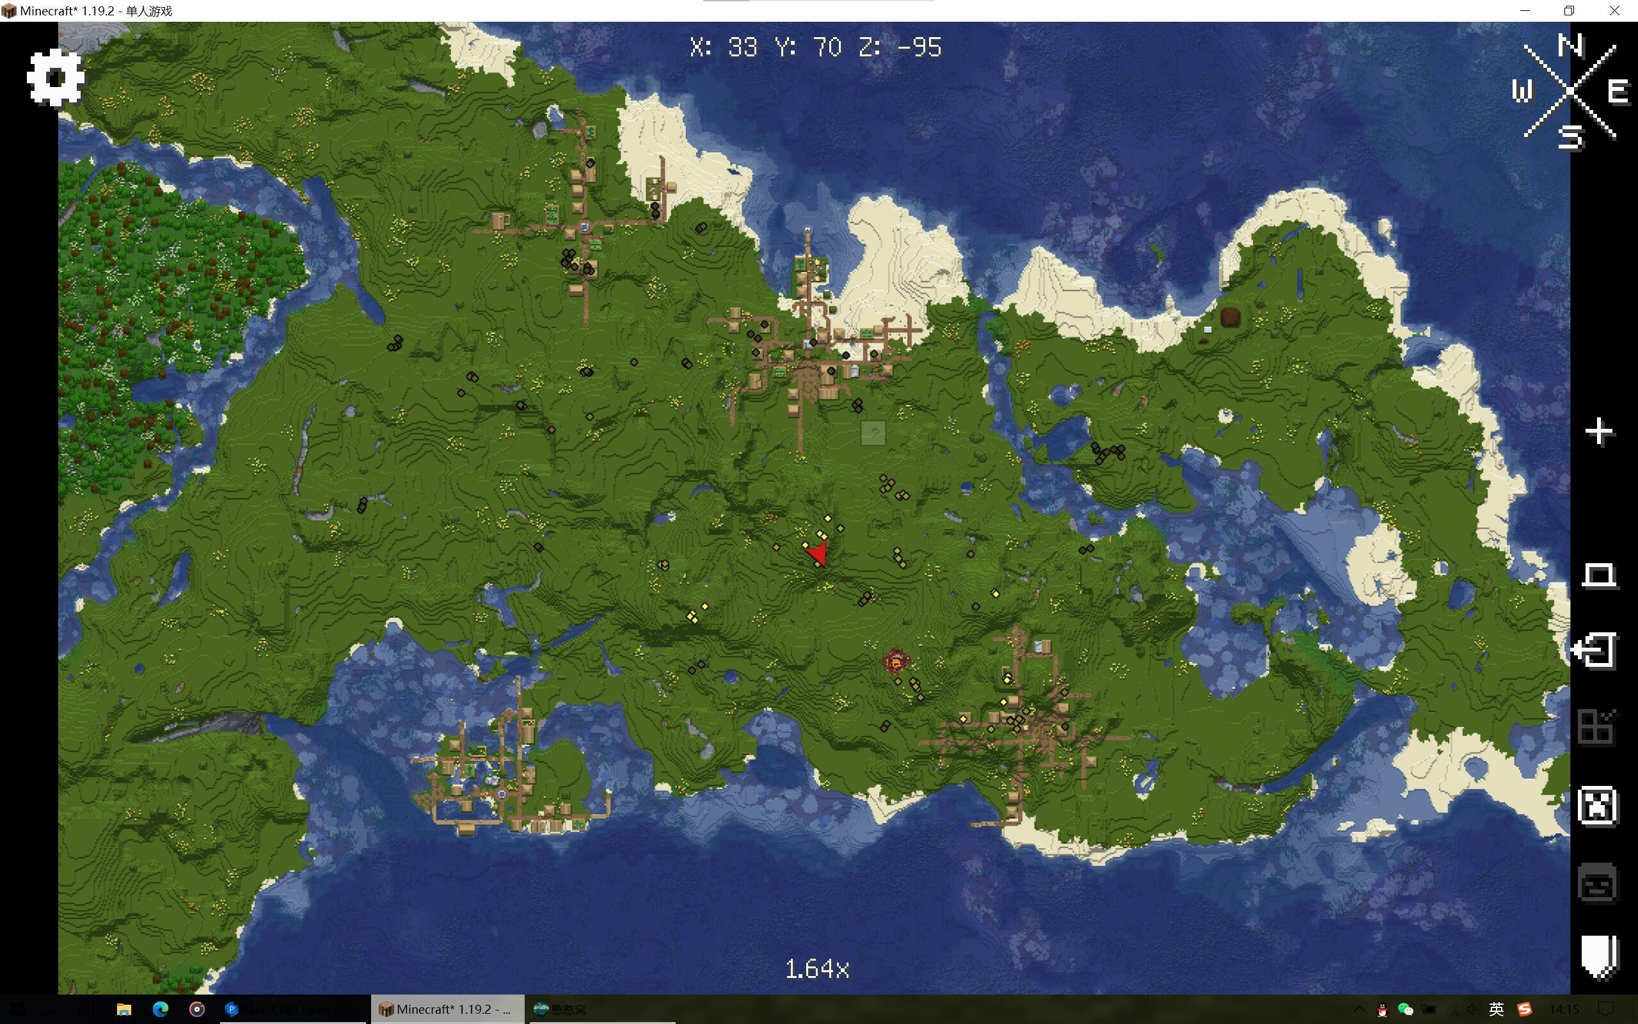This screenshot has height=1024, width=1638.
Task: Click the white banner icon at bottom right
Action: (x=1599, y=956)
